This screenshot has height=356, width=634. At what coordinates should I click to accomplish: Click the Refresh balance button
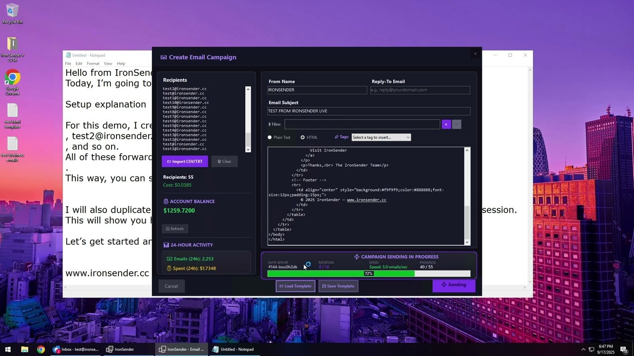(175, 228)
